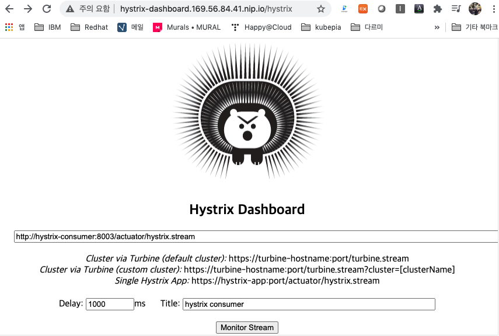Click the hystrix.stream URL input field
Viewport: 499px width, 336px height.
(256, 236)
